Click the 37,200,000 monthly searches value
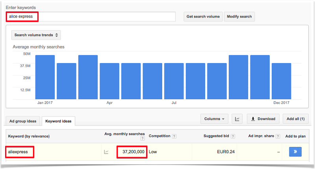The image size is (315, 169). 133,152
